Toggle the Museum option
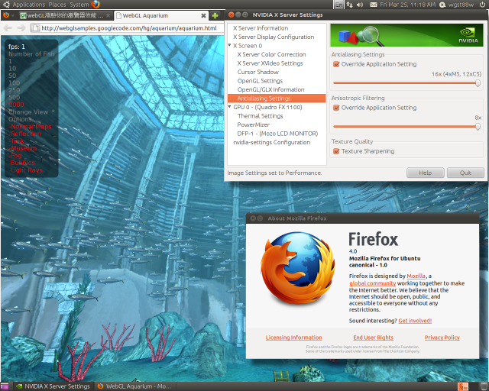 (23, 148)
